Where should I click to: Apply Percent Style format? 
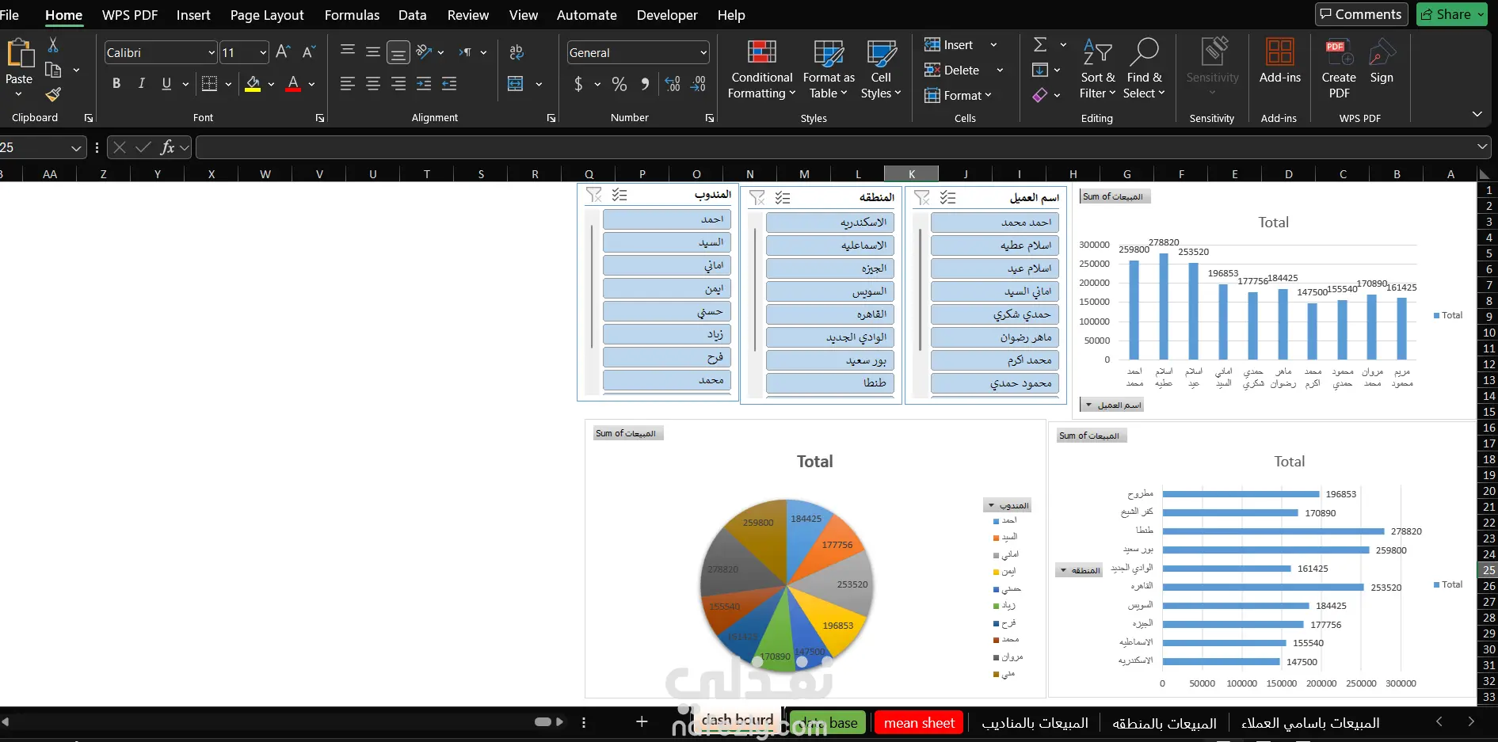619,84
